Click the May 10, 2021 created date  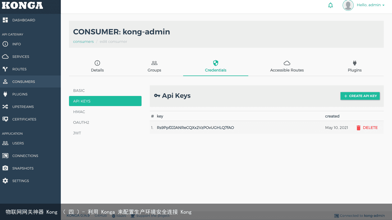pyautogui.click(x=336, y=128)
